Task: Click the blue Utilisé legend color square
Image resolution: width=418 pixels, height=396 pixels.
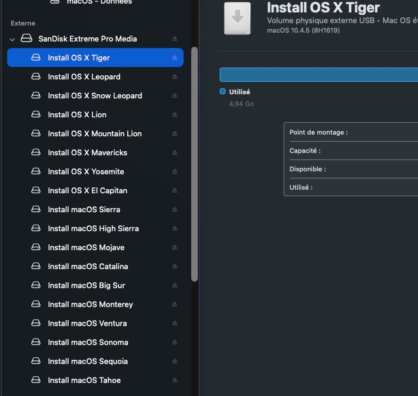Action: click(223, 91)
